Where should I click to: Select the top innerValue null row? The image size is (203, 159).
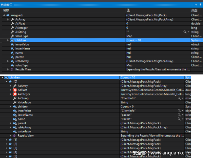pyautogui.click(x=65, y=44)
